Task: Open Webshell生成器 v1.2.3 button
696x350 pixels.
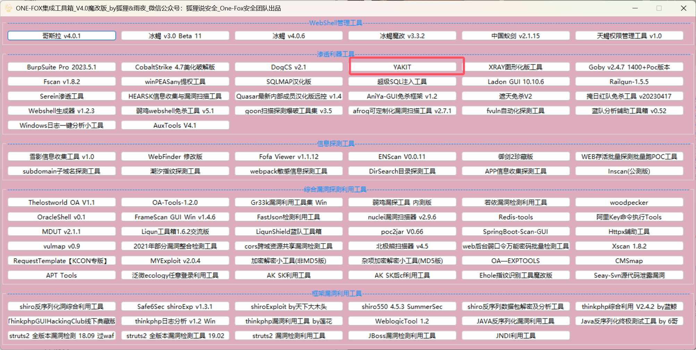Action: (62, 111)
